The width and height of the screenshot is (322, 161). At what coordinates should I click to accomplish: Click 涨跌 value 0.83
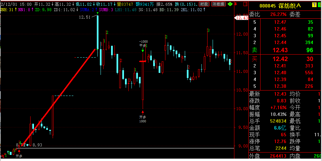(282, 101)
